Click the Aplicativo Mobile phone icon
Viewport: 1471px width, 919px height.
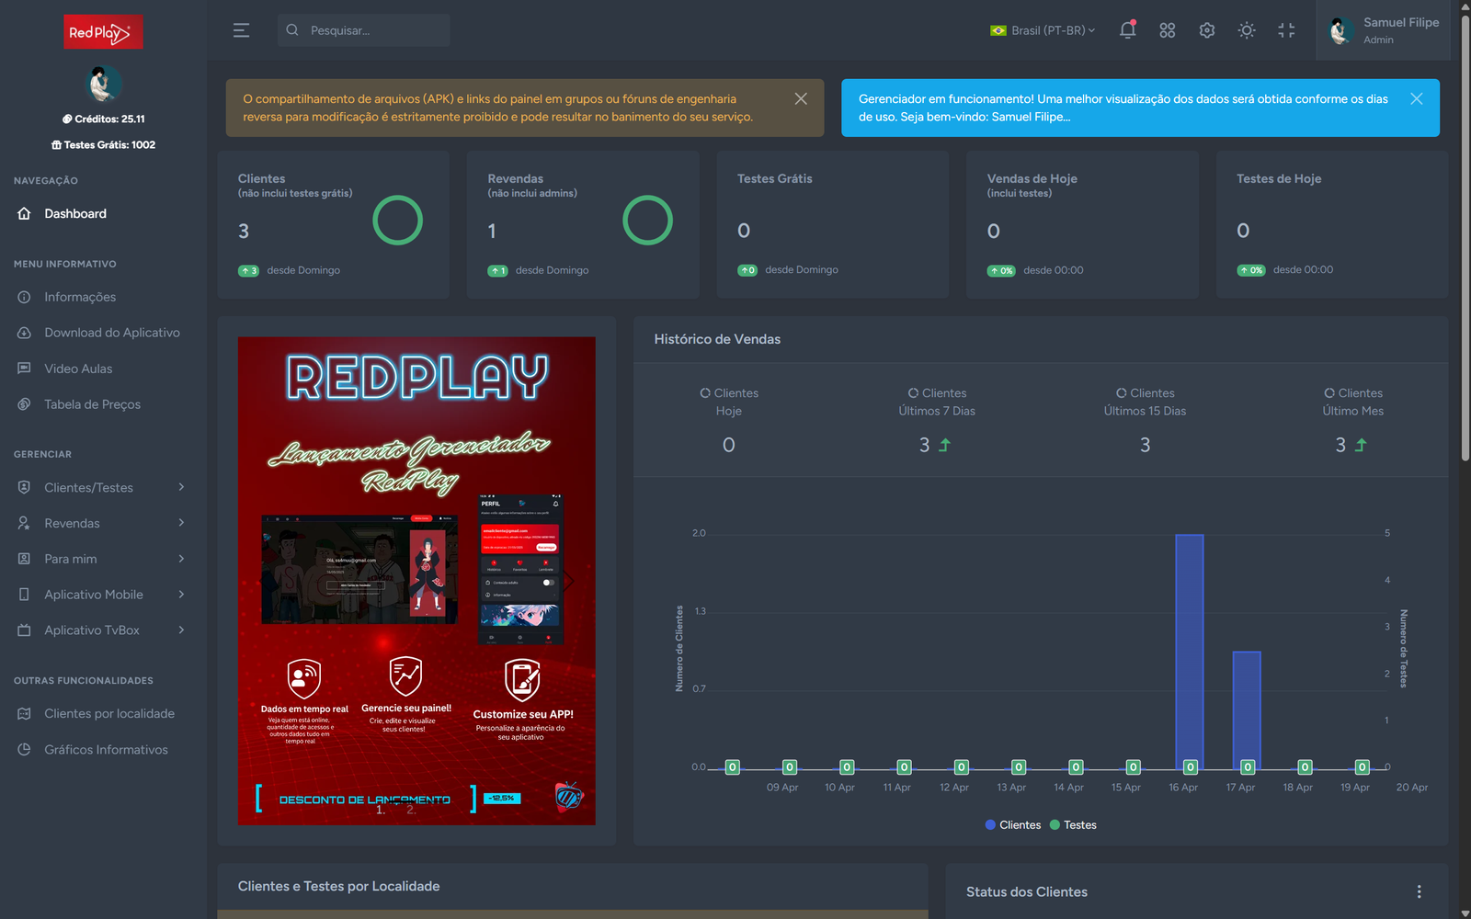click(24, 595)
